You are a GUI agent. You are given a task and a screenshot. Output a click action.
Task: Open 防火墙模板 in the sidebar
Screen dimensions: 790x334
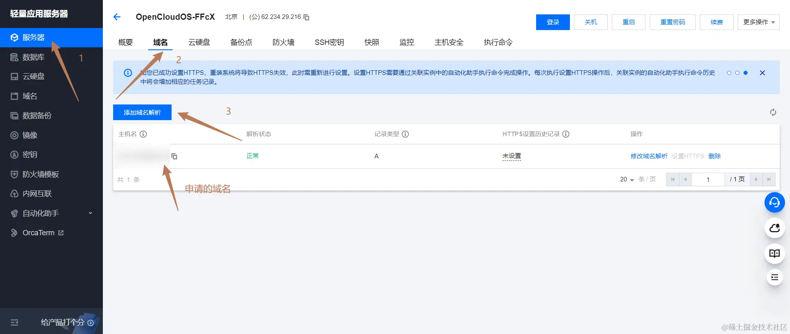click(51, 174)
